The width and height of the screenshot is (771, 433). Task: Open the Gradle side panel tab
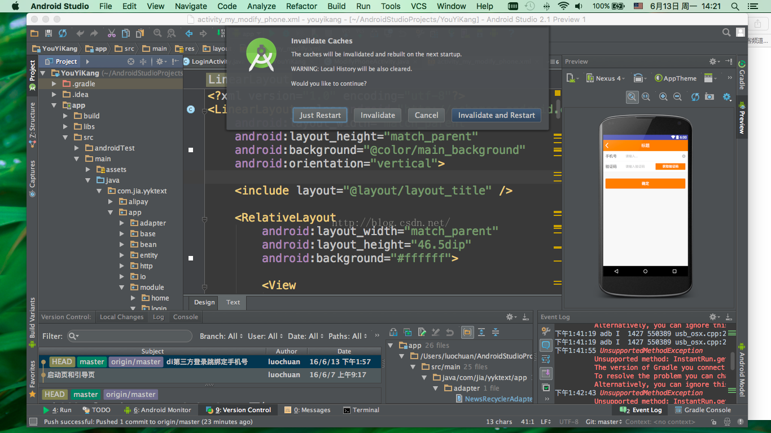click(x=742, y=76)
